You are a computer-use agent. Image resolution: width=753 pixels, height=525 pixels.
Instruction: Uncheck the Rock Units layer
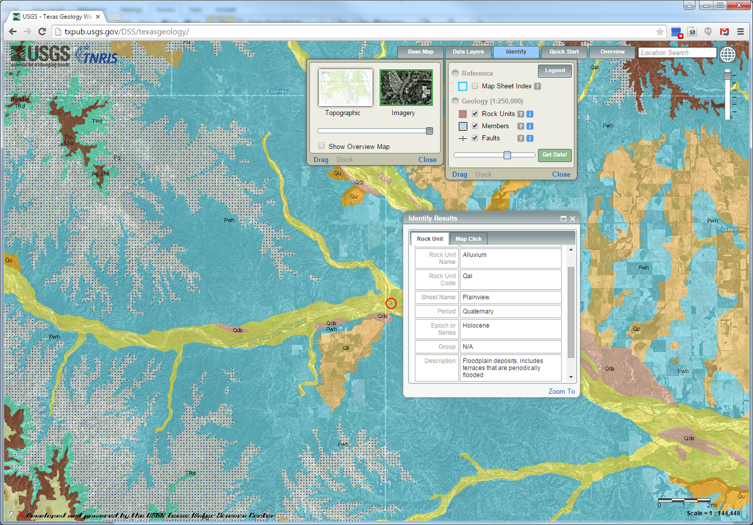pyautogui.click(x=475, y=114)
